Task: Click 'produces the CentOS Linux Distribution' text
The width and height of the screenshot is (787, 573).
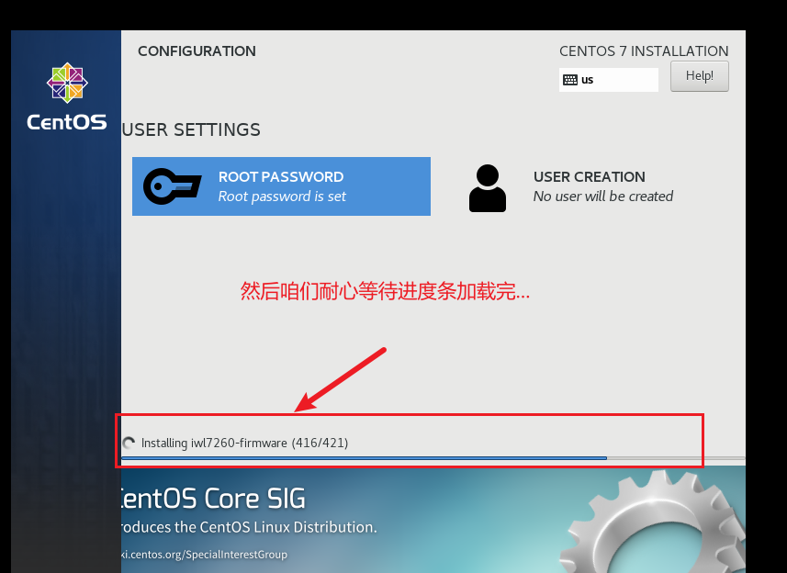Action: (249, 527)
